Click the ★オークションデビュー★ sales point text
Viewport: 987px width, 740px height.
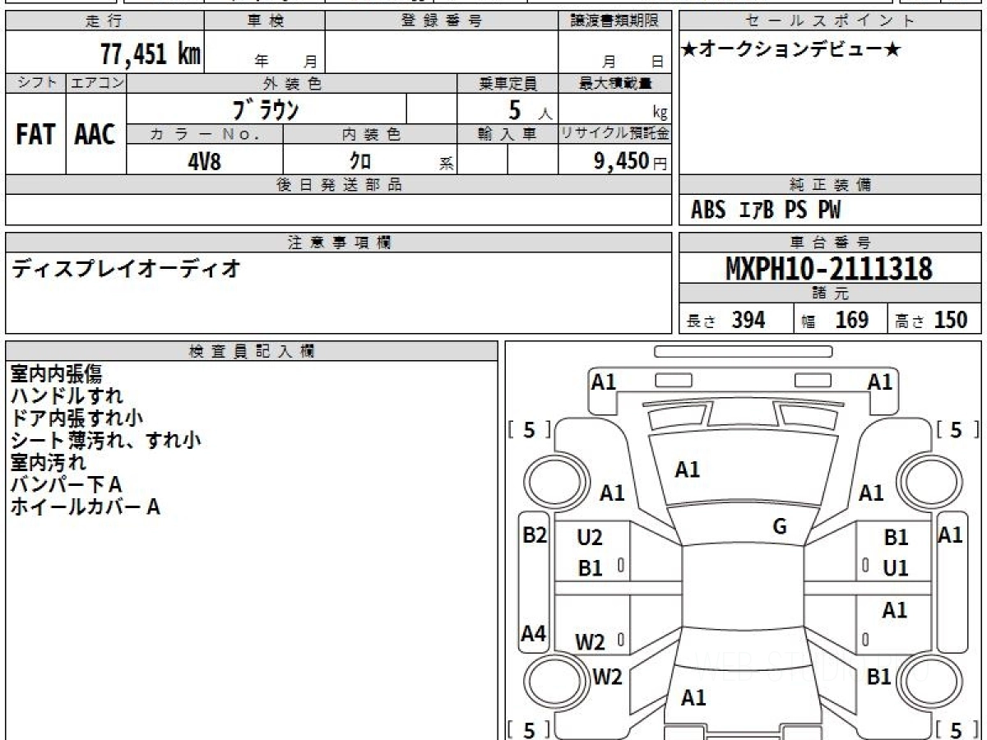pyautogui.click(x=791, y=50)
